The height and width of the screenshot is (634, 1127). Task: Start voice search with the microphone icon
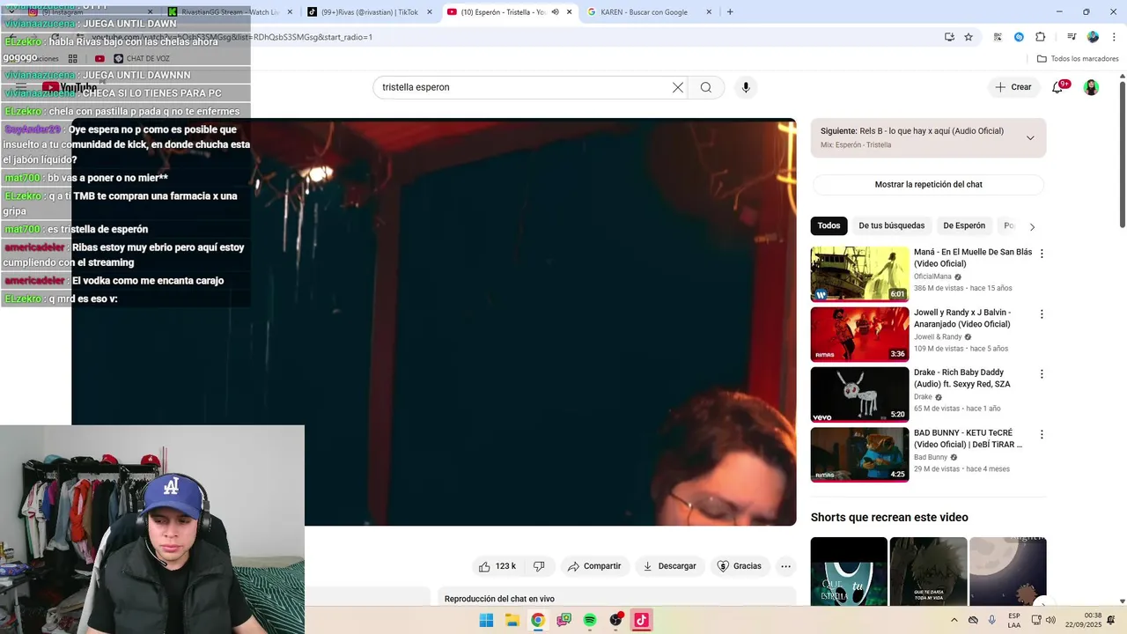746,87
